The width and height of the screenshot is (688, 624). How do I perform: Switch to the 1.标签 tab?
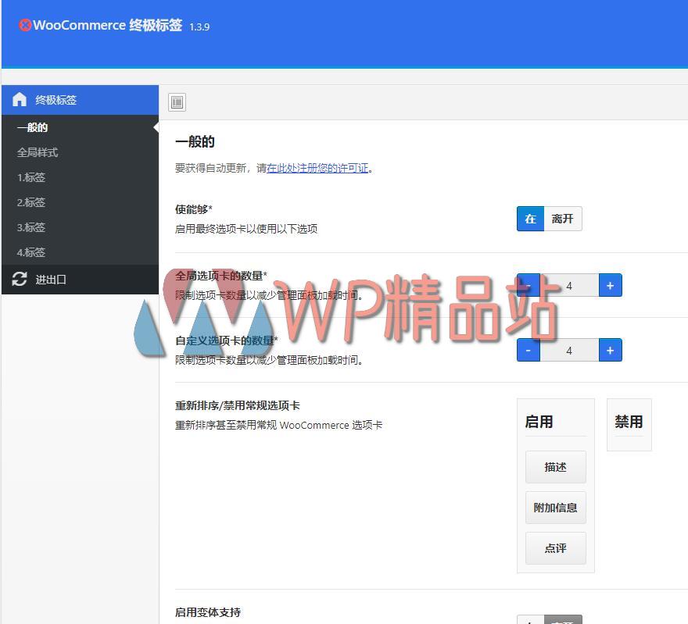[x=30, y=177]
